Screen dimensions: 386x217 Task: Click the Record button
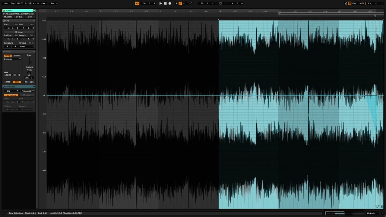tap(170, 3)
